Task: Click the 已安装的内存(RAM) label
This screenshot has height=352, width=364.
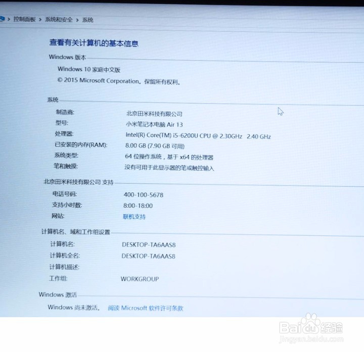Action: pyautogui.click(x=81, y=145)
